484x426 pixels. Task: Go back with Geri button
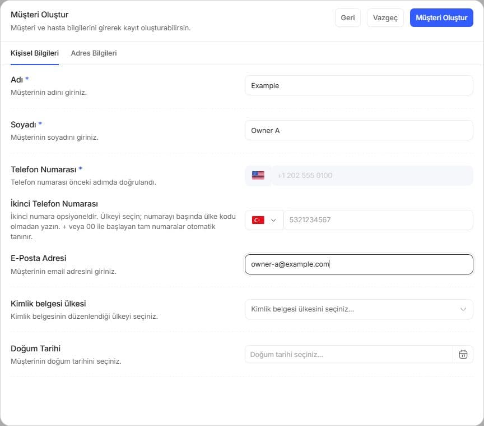point(347,17)
